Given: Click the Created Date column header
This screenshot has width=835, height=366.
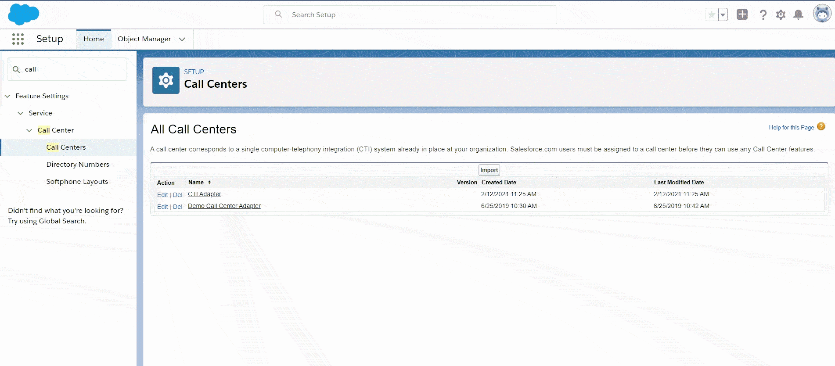Looking at the screenshot, I should coord(499,182).
